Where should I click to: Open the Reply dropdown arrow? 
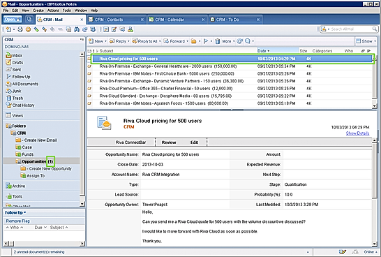click(x=128, y=41)
